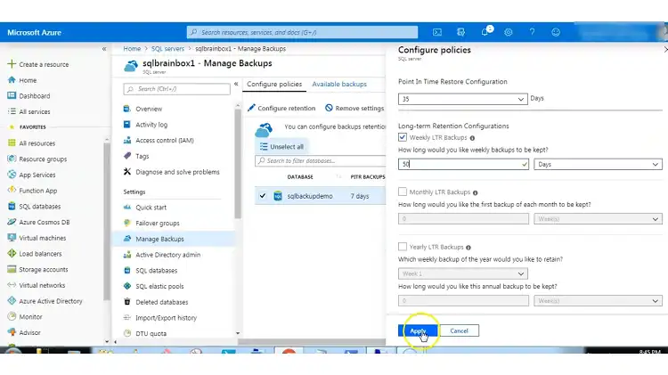Open Directory and subscription filter icon
The image size is (668, 375).
[460, 32]
